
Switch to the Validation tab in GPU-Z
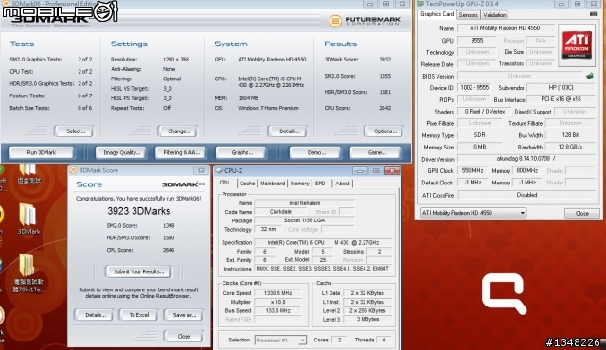494,15
